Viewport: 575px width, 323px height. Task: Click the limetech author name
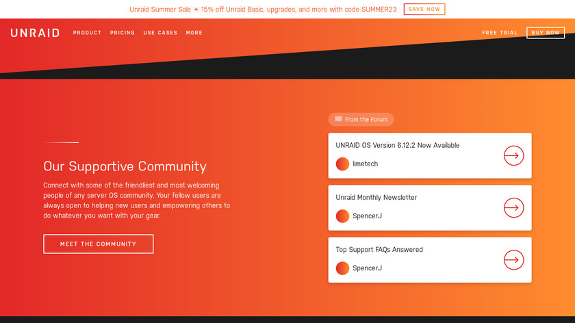(366, 164)
